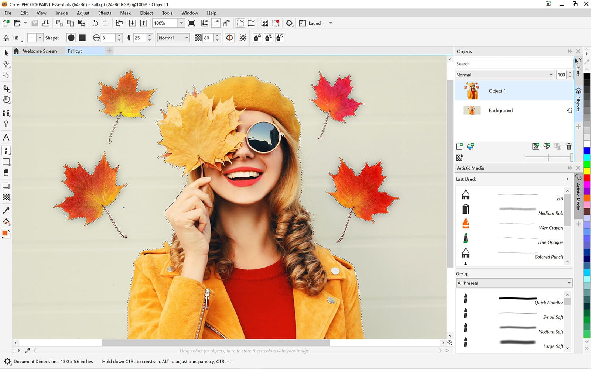
Task: Click the Launch button
Action: pos(313,23)
